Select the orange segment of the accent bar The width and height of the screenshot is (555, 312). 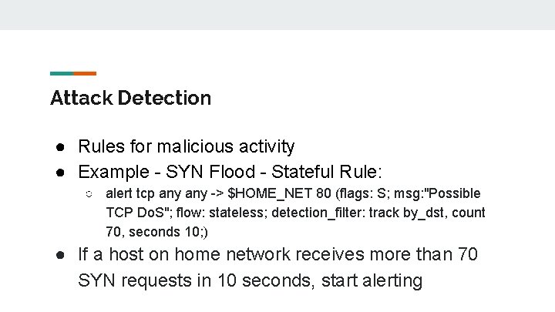[85, 74]
